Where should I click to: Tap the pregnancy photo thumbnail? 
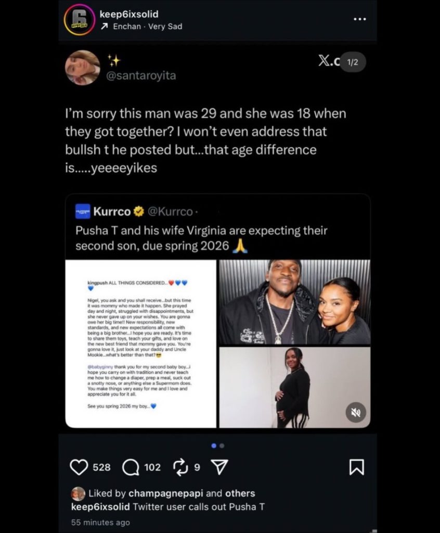point(294,387)
